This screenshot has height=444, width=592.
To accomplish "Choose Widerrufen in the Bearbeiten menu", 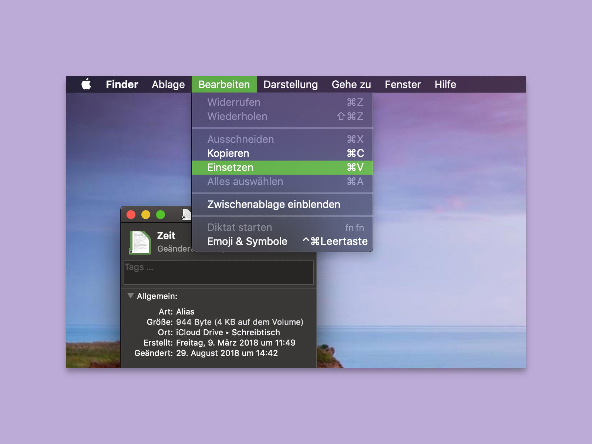I will coord(282,102).
